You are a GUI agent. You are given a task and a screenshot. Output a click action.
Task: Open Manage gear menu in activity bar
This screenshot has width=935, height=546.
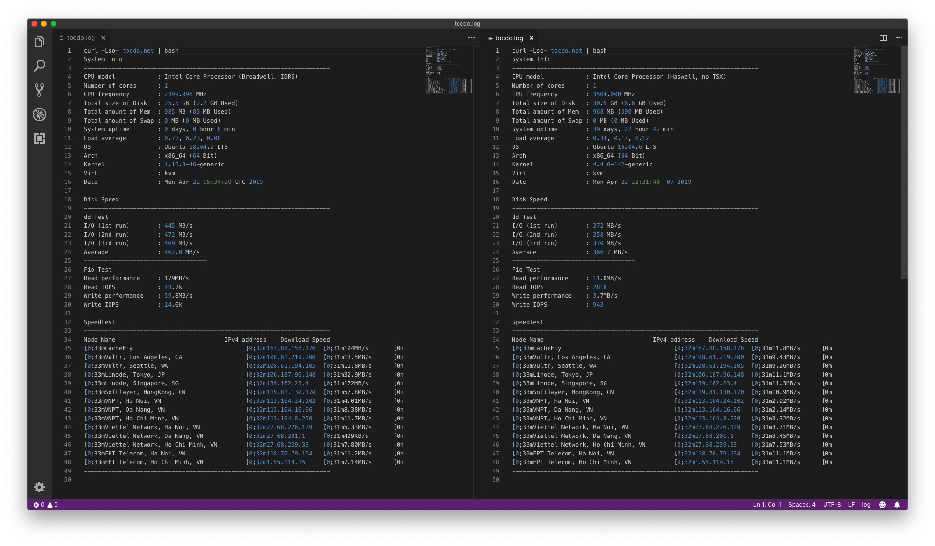click(x=39, y=487)
